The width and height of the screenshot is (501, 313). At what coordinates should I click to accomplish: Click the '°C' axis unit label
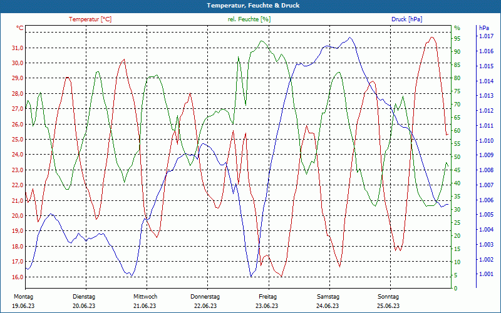point(20,28)
